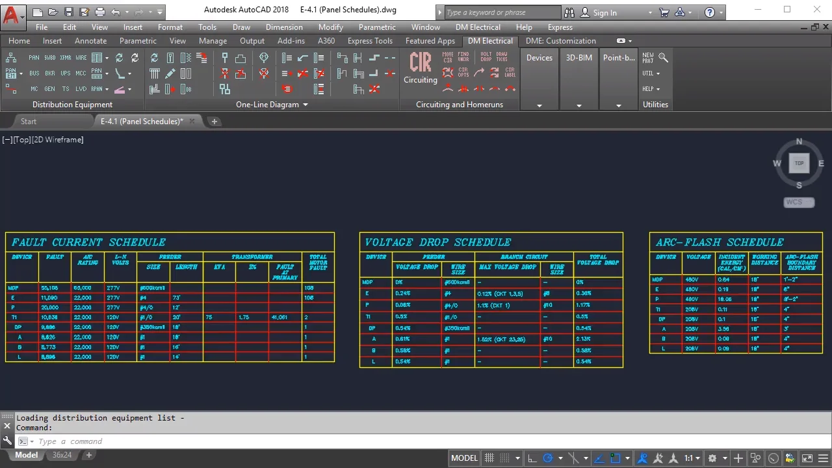Toggle ortho mode in status bar
The height and width of the screenshot is (468, 832).
point(532,458)
